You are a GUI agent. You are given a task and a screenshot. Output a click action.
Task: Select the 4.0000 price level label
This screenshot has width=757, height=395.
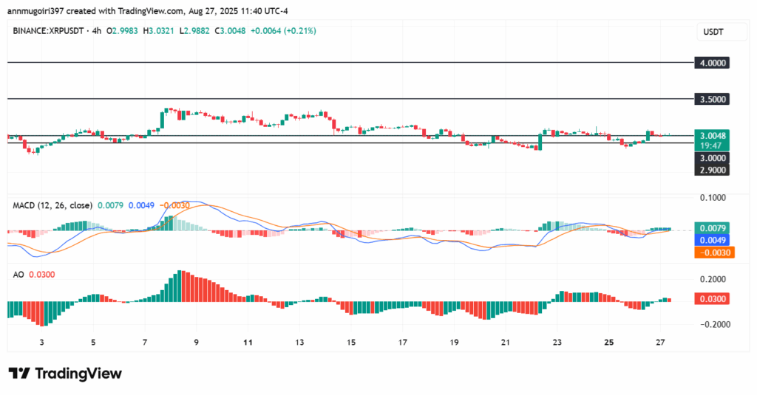tap(712, 63)
